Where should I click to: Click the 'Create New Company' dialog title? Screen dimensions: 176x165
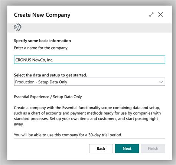[42, 15]
